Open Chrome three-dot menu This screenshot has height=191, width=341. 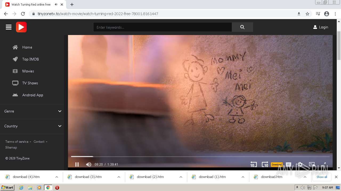335,14
